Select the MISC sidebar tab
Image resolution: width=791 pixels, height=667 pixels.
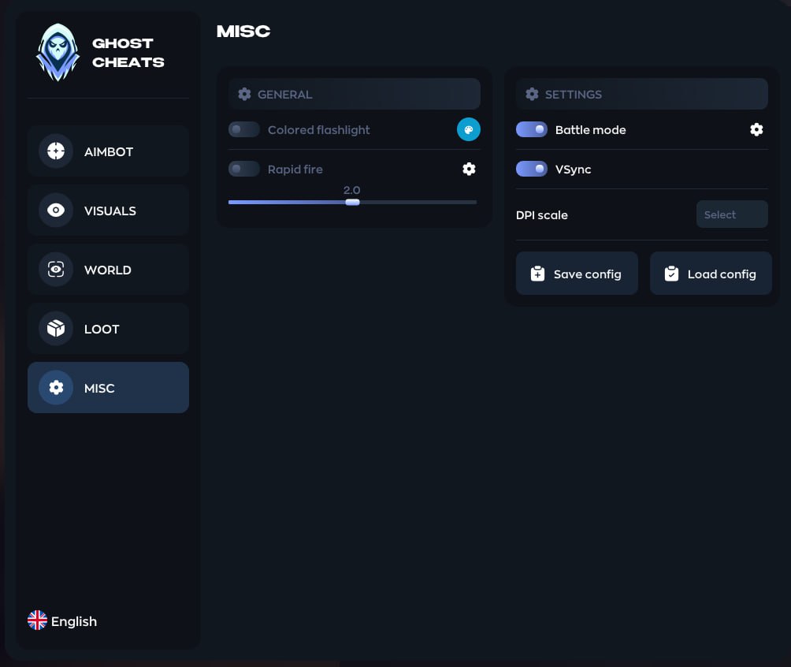pyautogui.click(x=108, y=388)
